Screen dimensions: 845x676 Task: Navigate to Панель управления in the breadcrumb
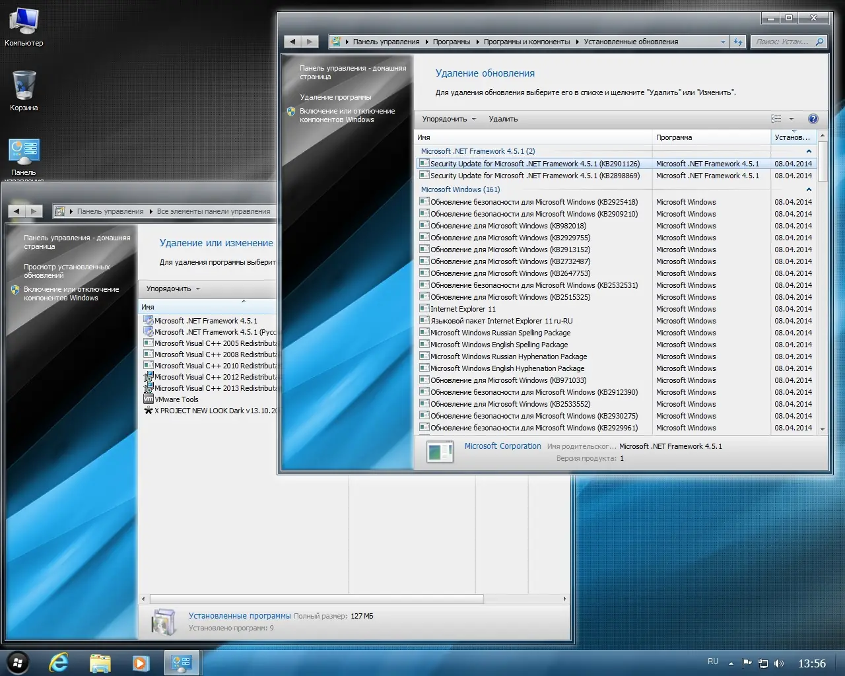(387, 41)
